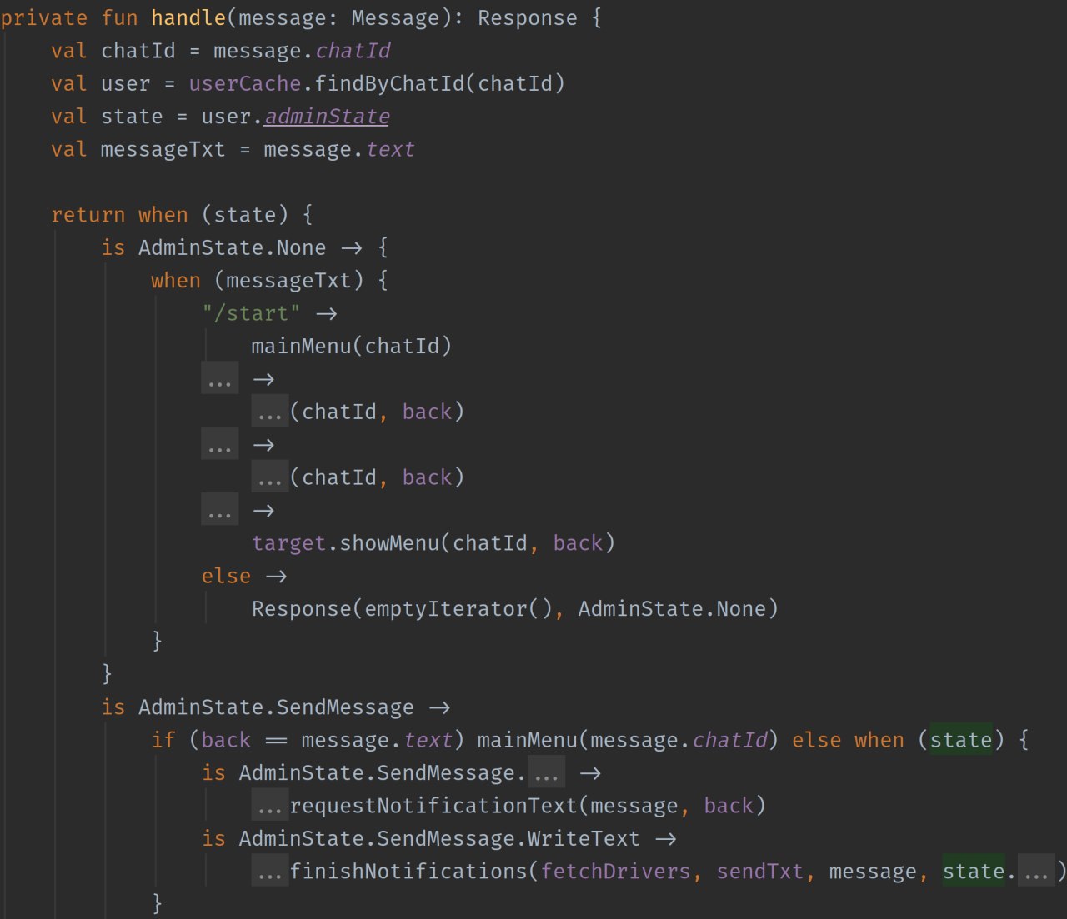
Task: Click the if keyword
Action: [163, 740]
